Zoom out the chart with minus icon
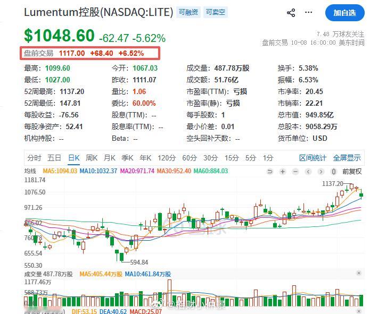 tap(295, 172)
